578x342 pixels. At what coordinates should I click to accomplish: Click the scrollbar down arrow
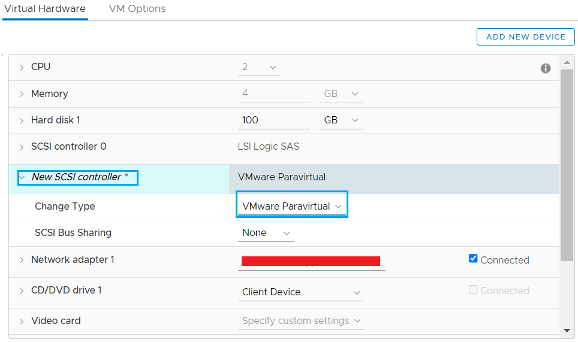(567, 331)
